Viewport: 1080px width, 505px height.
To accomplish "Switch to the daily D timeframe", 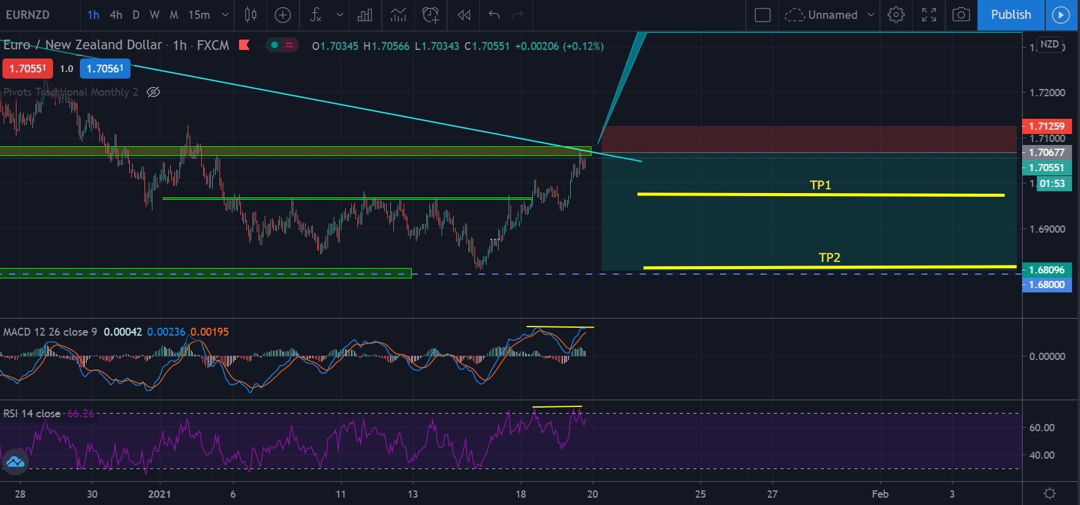I will (x=135, y=15).
